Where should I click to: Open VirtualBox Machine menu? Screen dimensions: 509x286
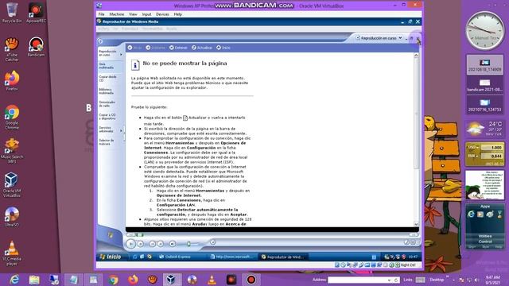tap(117, 14)
